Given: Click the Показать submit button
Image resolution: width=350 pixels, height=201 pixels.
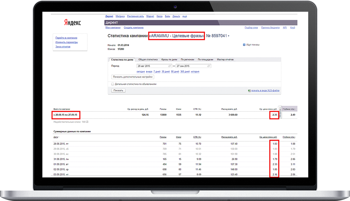Looking at the screenshot, I should 118,91.
